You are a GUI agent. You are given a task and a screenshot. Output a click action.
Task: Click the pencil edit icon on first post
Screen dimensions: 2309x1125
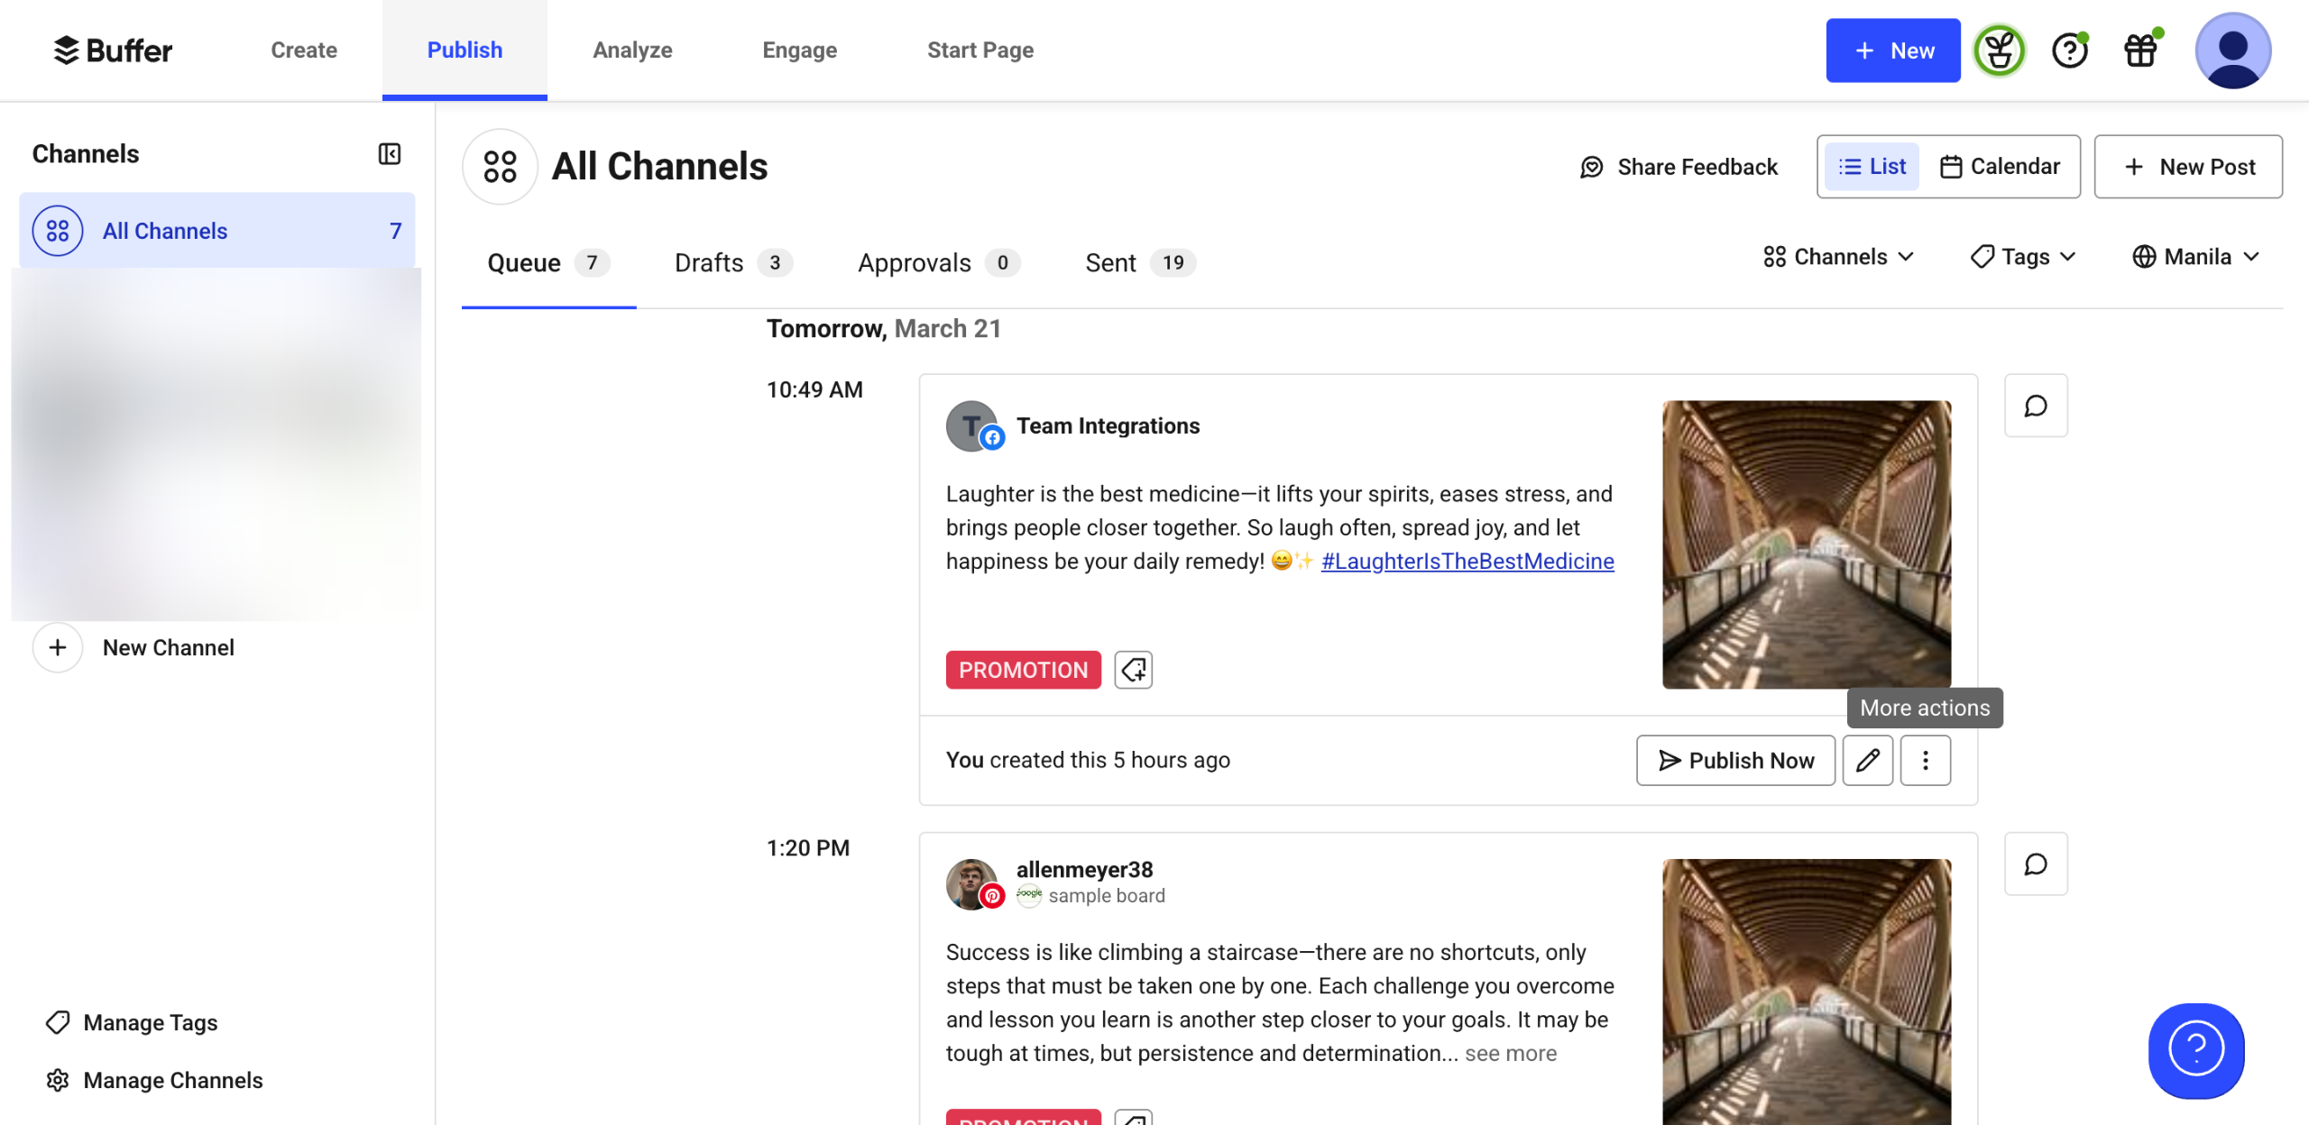coord(1867,760)
